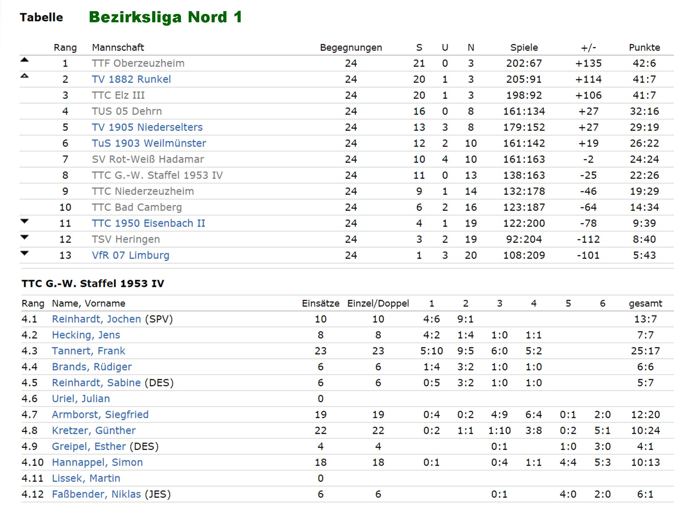Open the TTC 1950 Eisenbach II link

coord(148,223)
